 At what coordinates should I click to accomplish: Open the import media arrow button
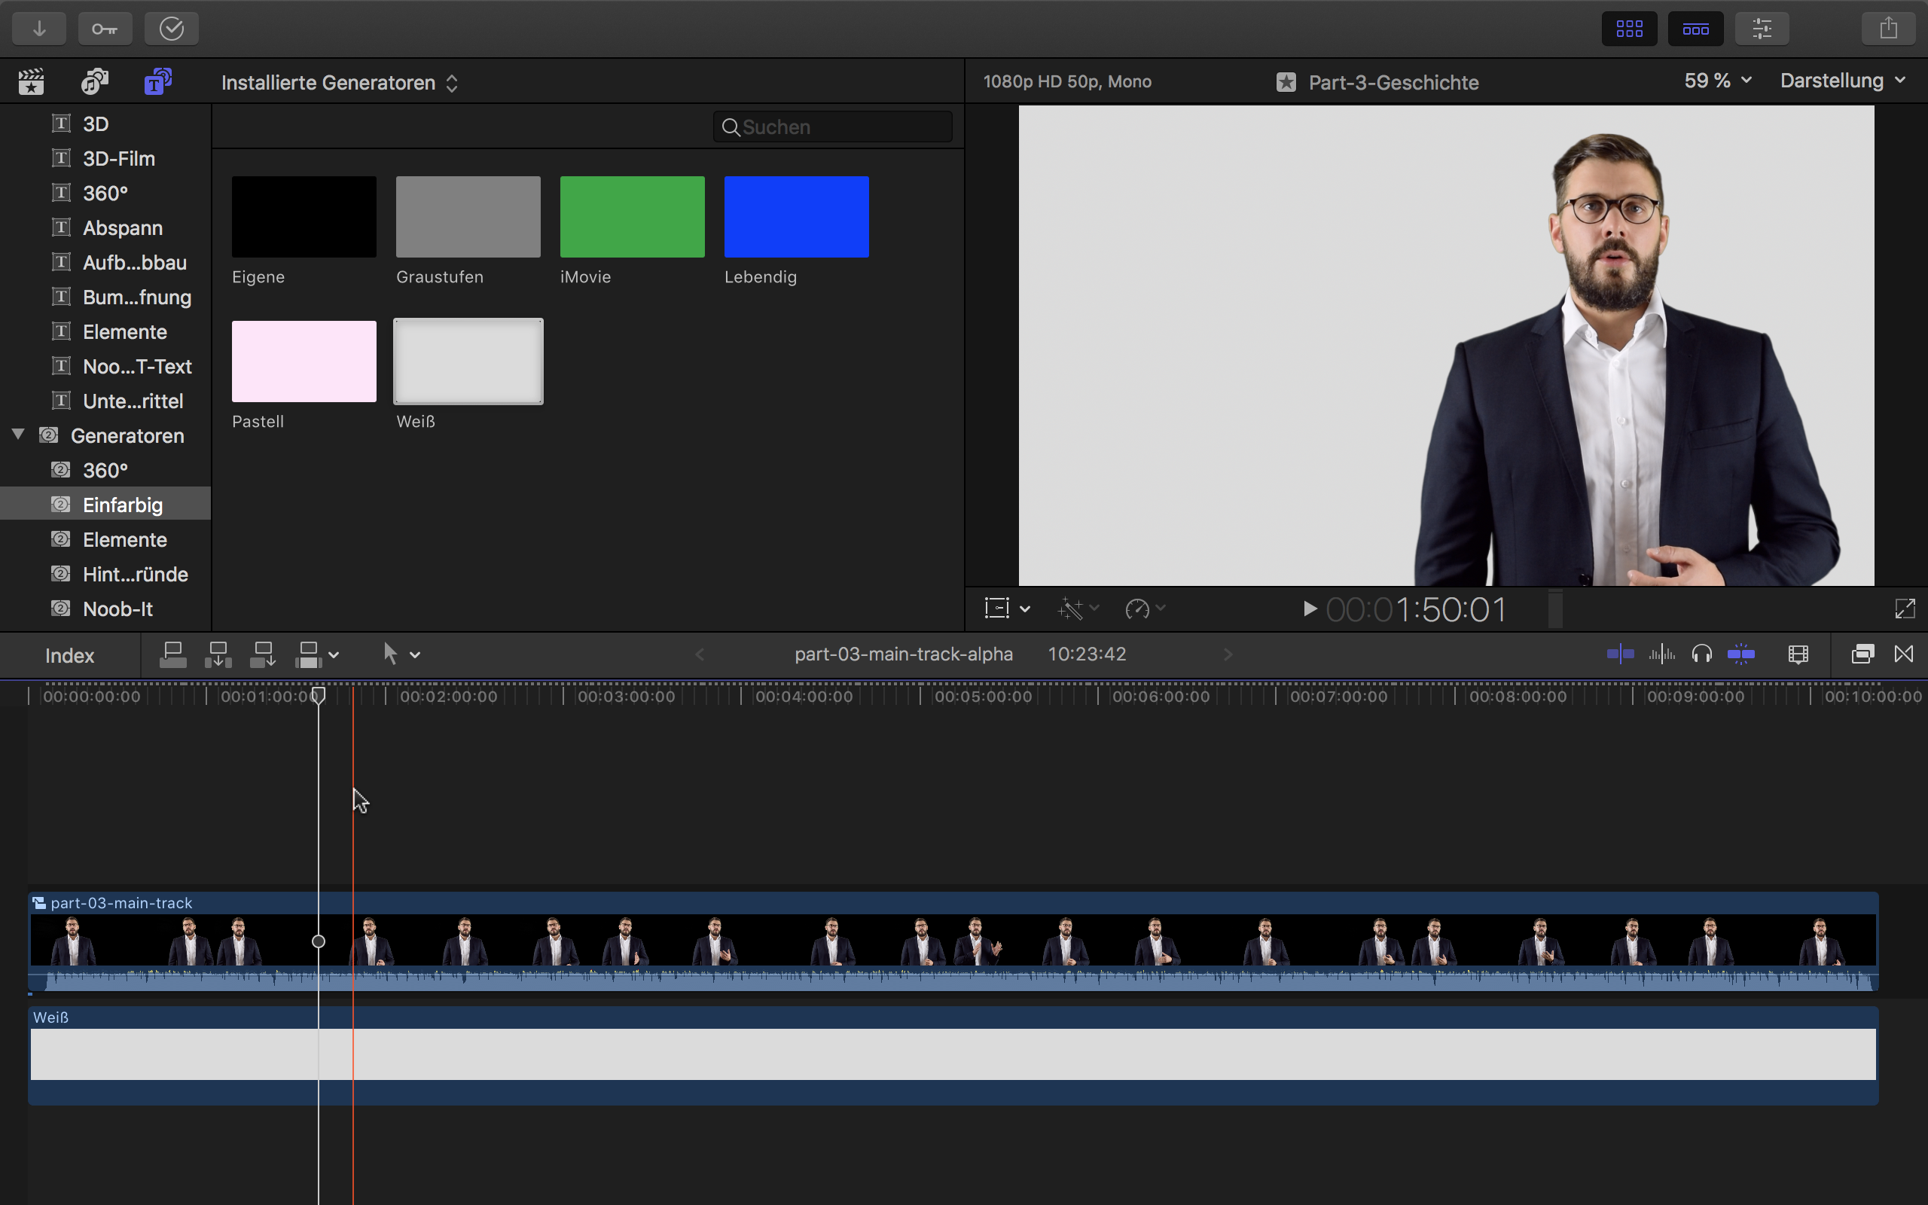pos(39,29)
